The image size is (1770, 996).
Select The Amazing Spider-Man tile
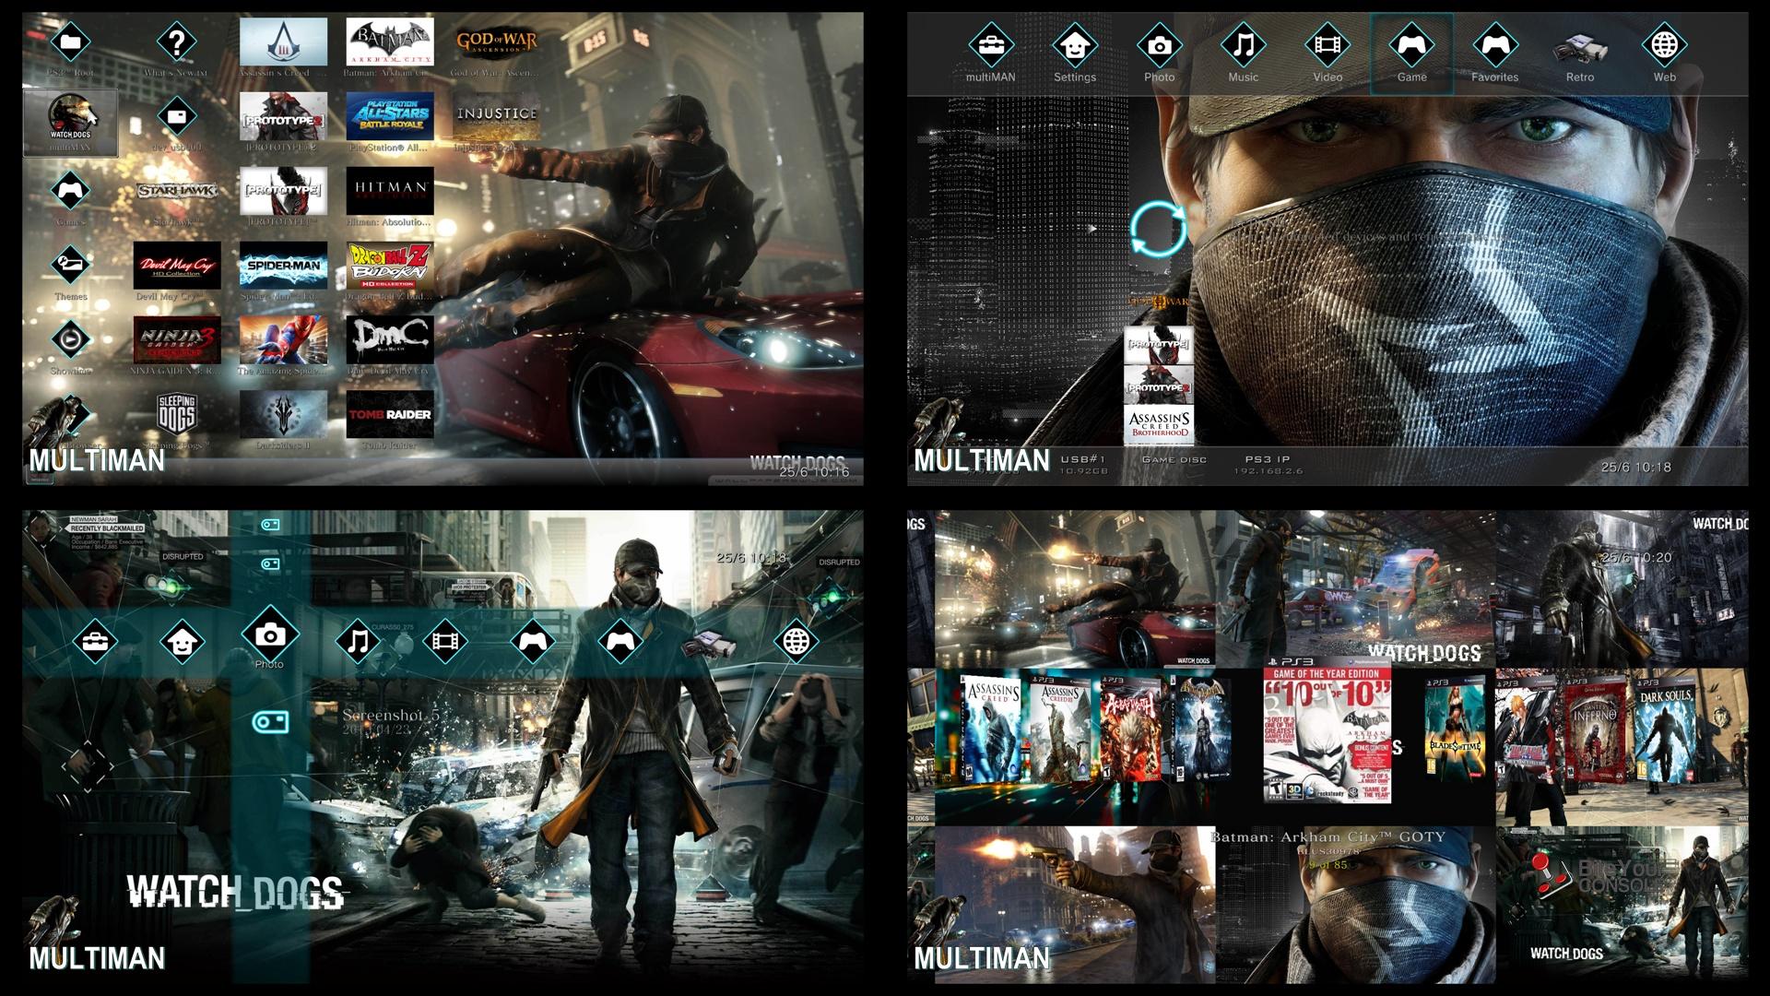(283, 339)
